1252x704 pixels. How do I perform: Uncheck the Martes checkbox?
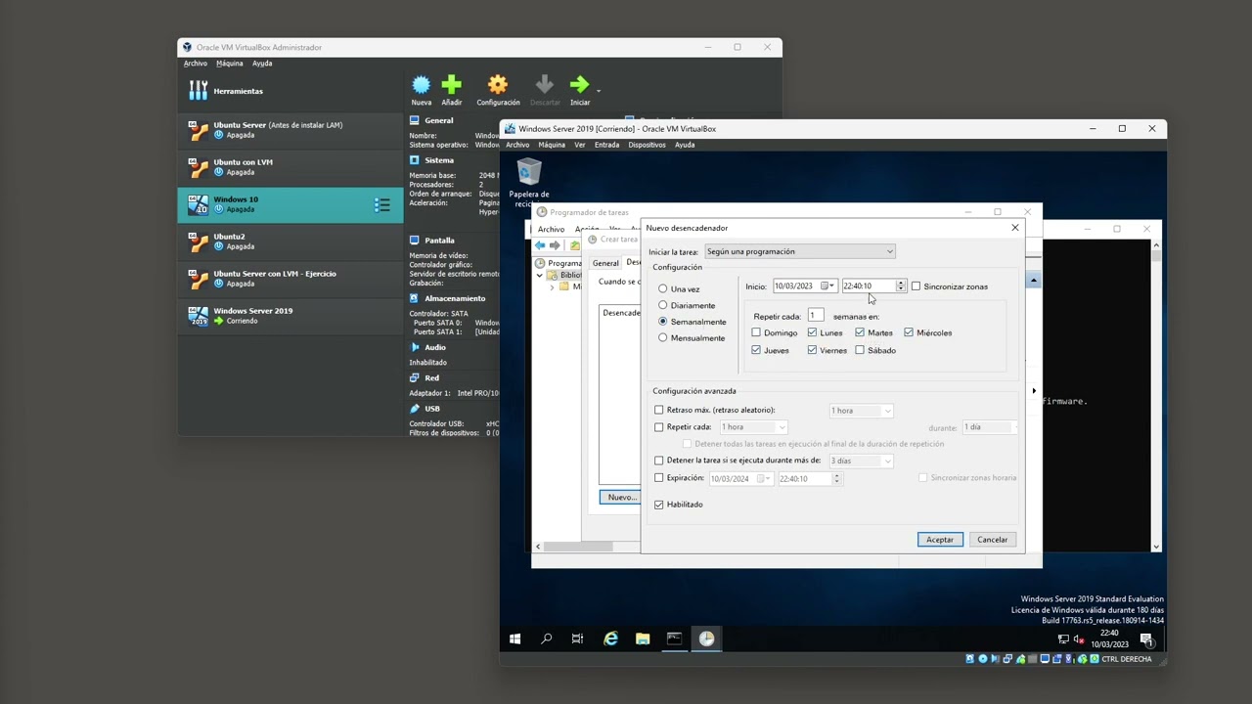[x=860, y=332]
